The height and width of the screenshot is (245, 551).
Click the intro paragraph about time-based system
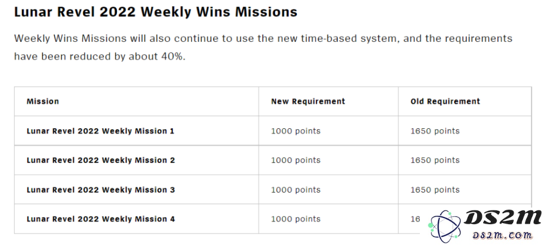click(x=263, y=47)
